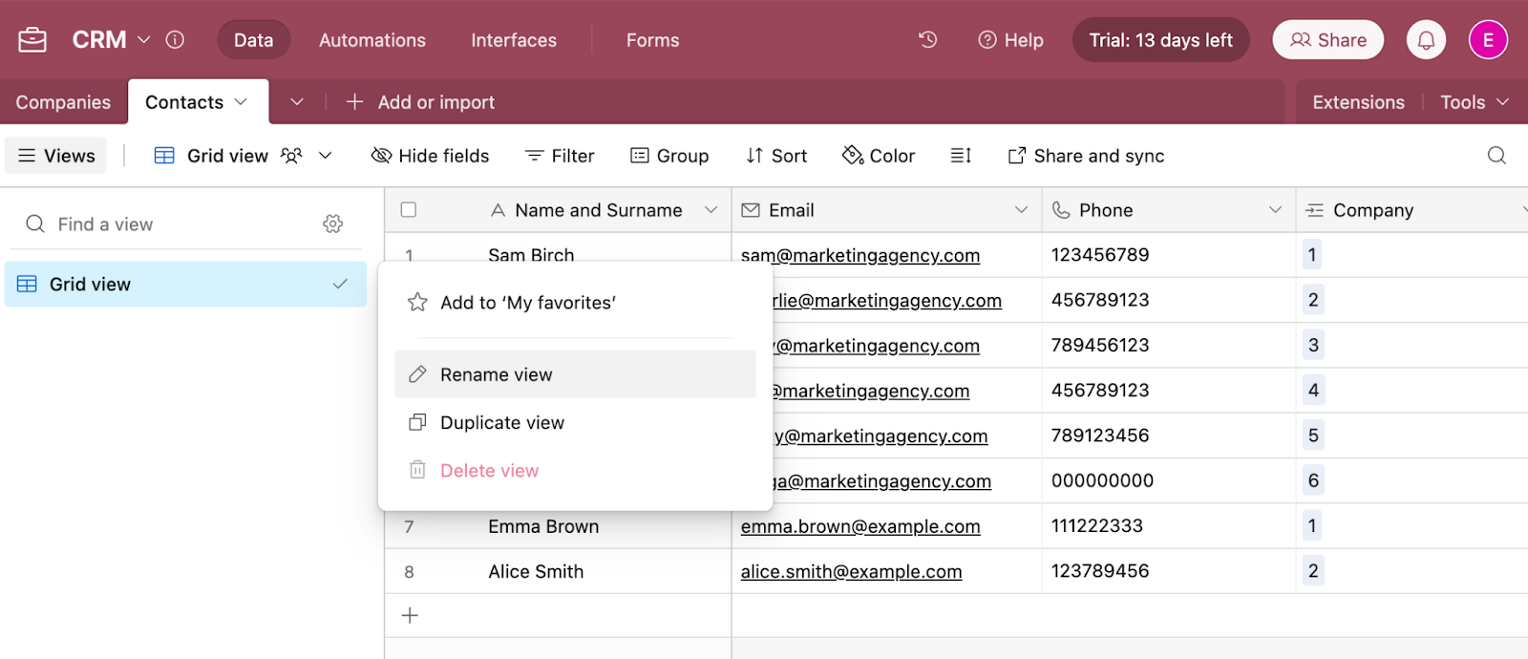
Task: Open view settings gear icon in sidebar
Action: (332, 223)
